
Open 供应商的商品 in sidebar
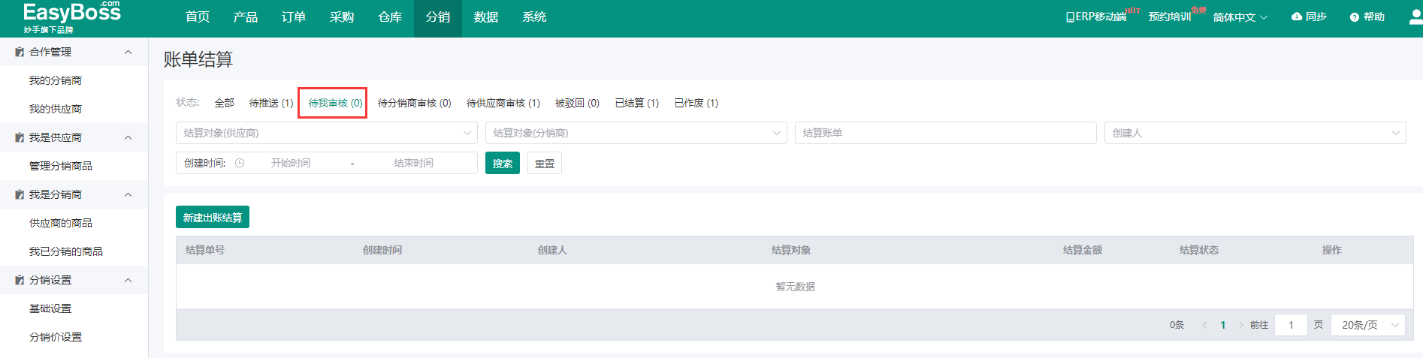coord(61,223)
